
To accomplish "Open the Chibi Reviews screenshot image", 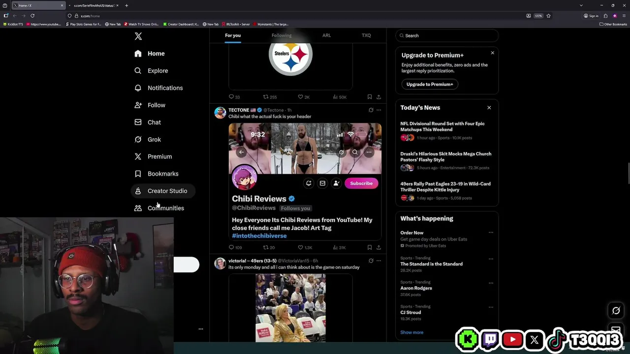I will 305,181.
